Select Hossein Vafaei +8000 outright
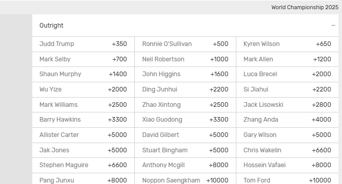Screen dimensions: 342x184 click(287, 165)
